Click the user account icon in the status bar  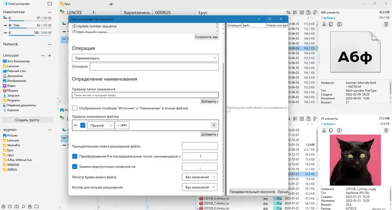[x=30, y=207]
